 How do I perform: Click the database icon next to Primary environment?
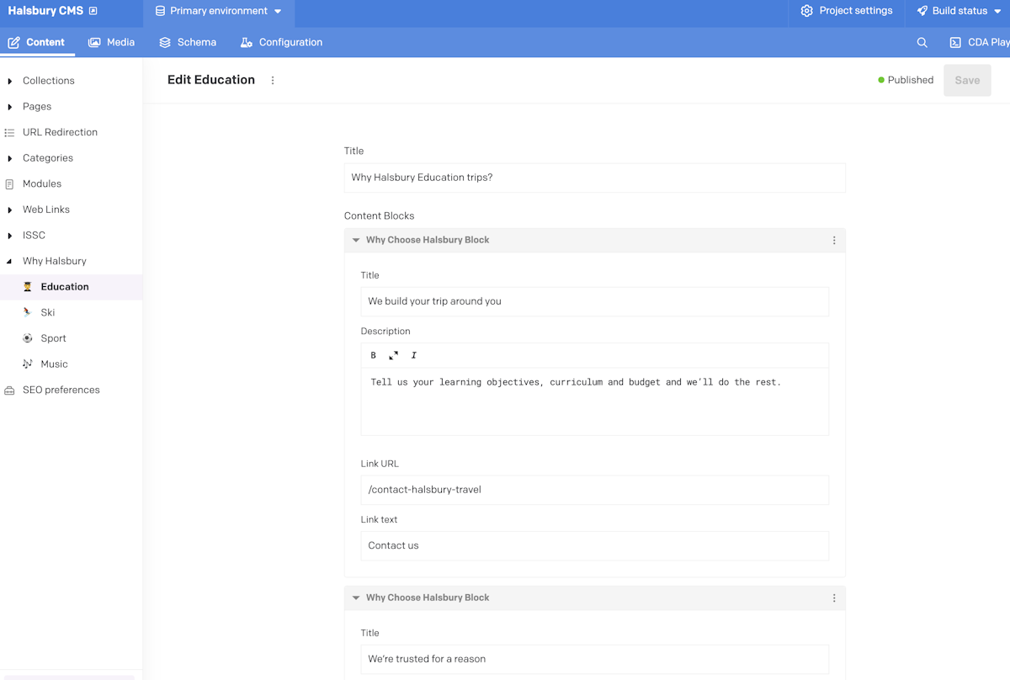(160, 11)
